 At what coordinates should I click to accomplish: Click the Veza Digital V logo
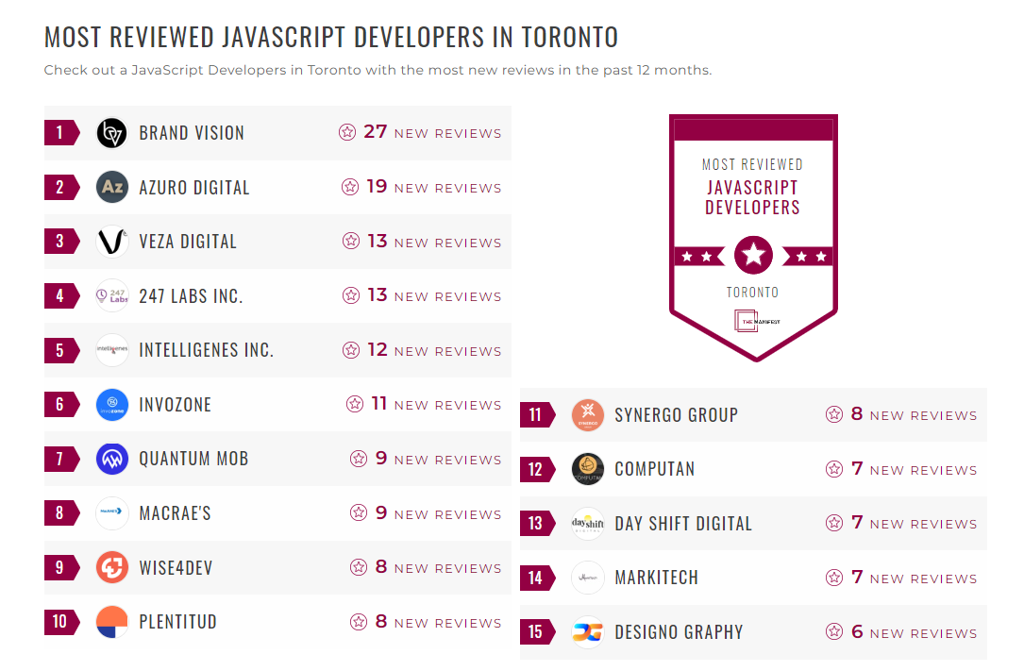(111, 242)
